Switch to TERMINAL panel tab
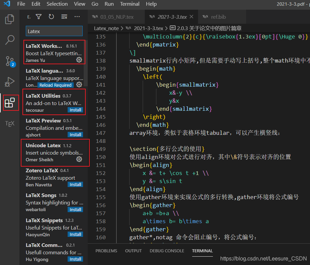The image size is (310, 265). (202, 251)
